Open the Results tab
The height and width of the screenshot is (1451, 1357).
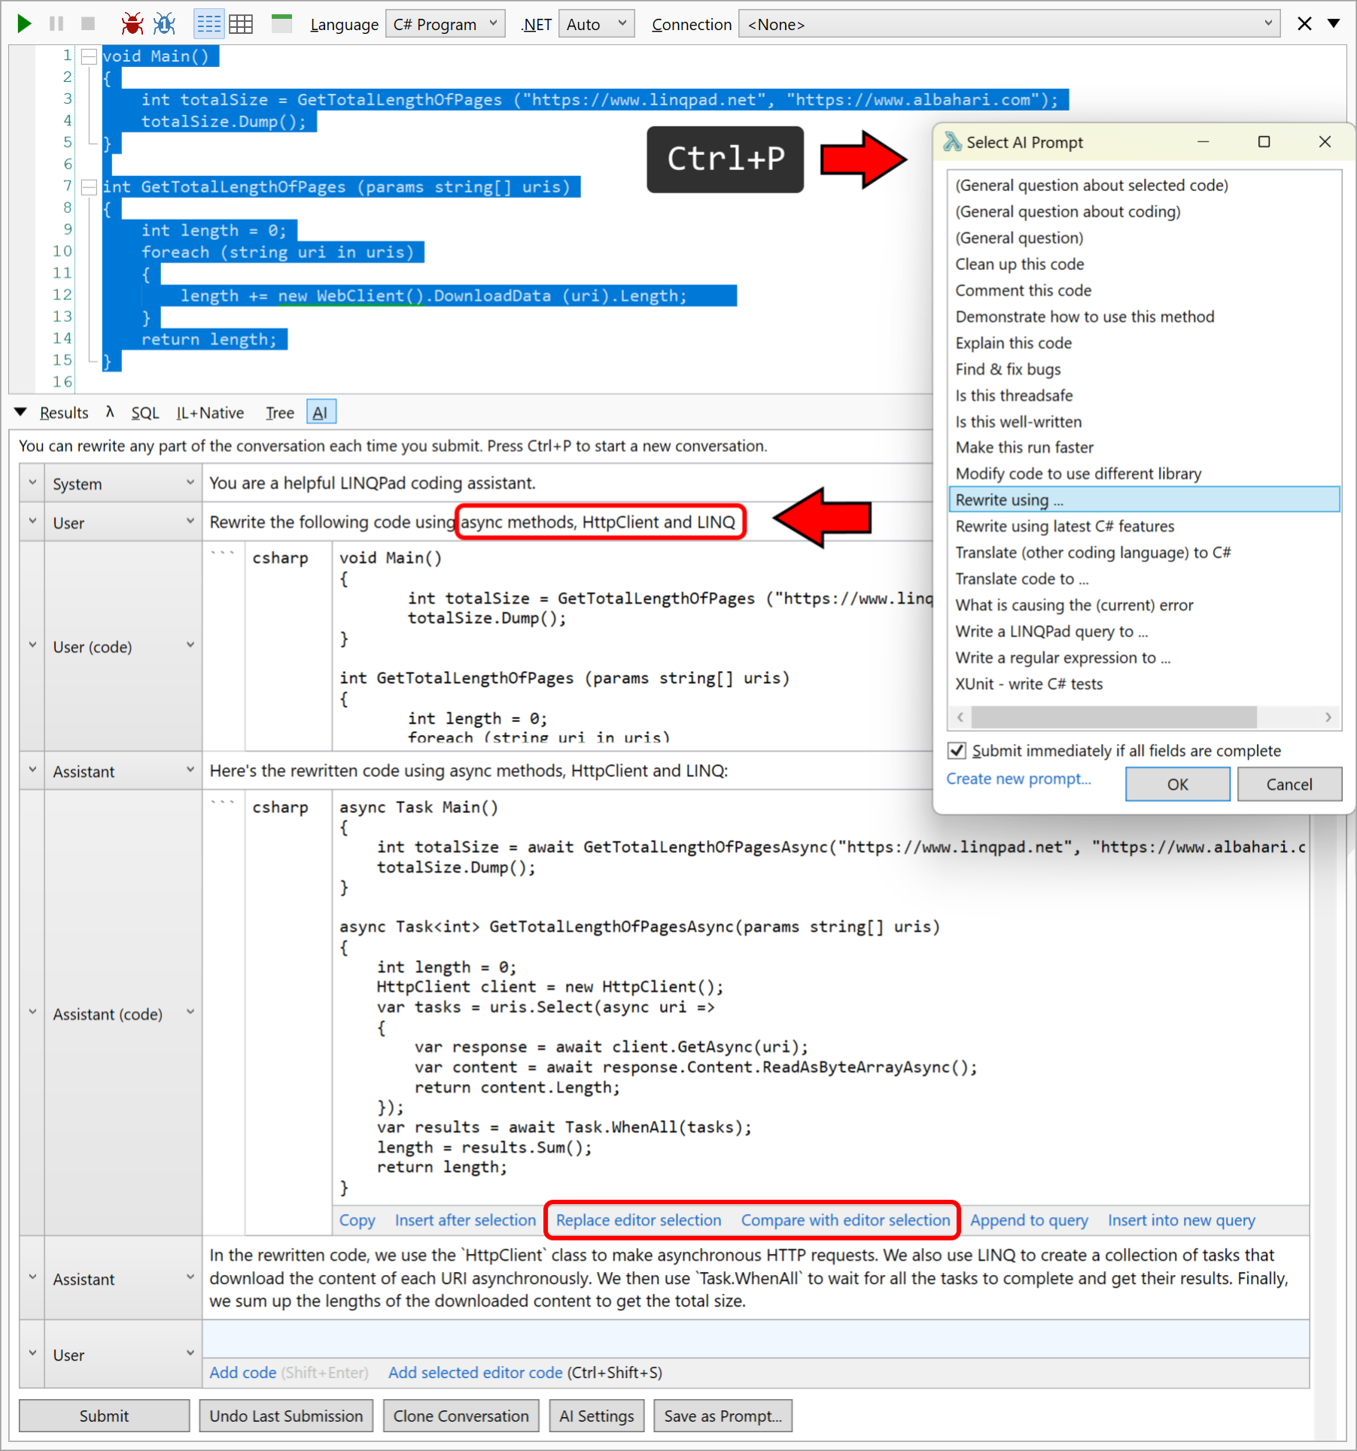(x=64, y=413)
